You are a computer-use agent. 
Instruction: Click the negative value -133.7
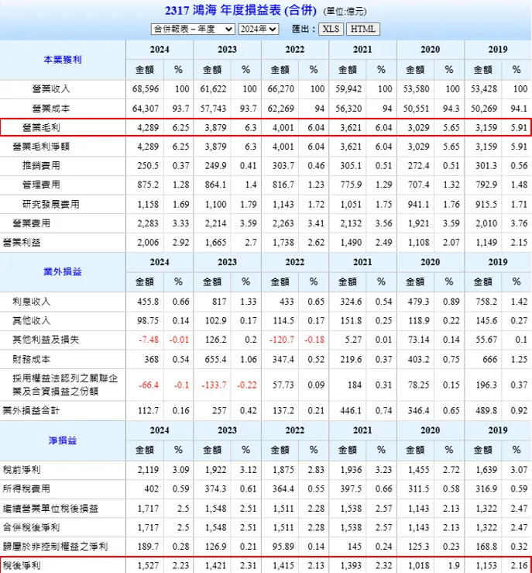pos(215,385)
